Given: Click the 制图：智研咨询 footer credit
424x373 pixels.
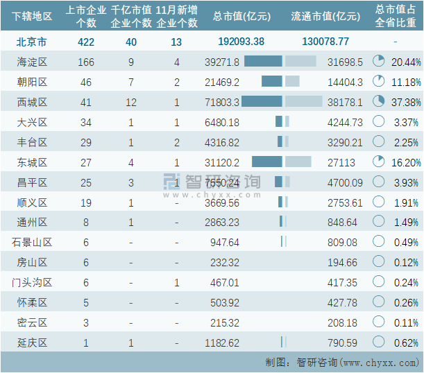Looking at the screenshot, I should (x=339, y=362).
